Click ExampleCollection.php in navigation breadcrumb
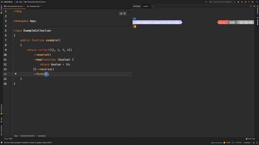Viewport: 259px width, 145px height. (x=35, y=2)
